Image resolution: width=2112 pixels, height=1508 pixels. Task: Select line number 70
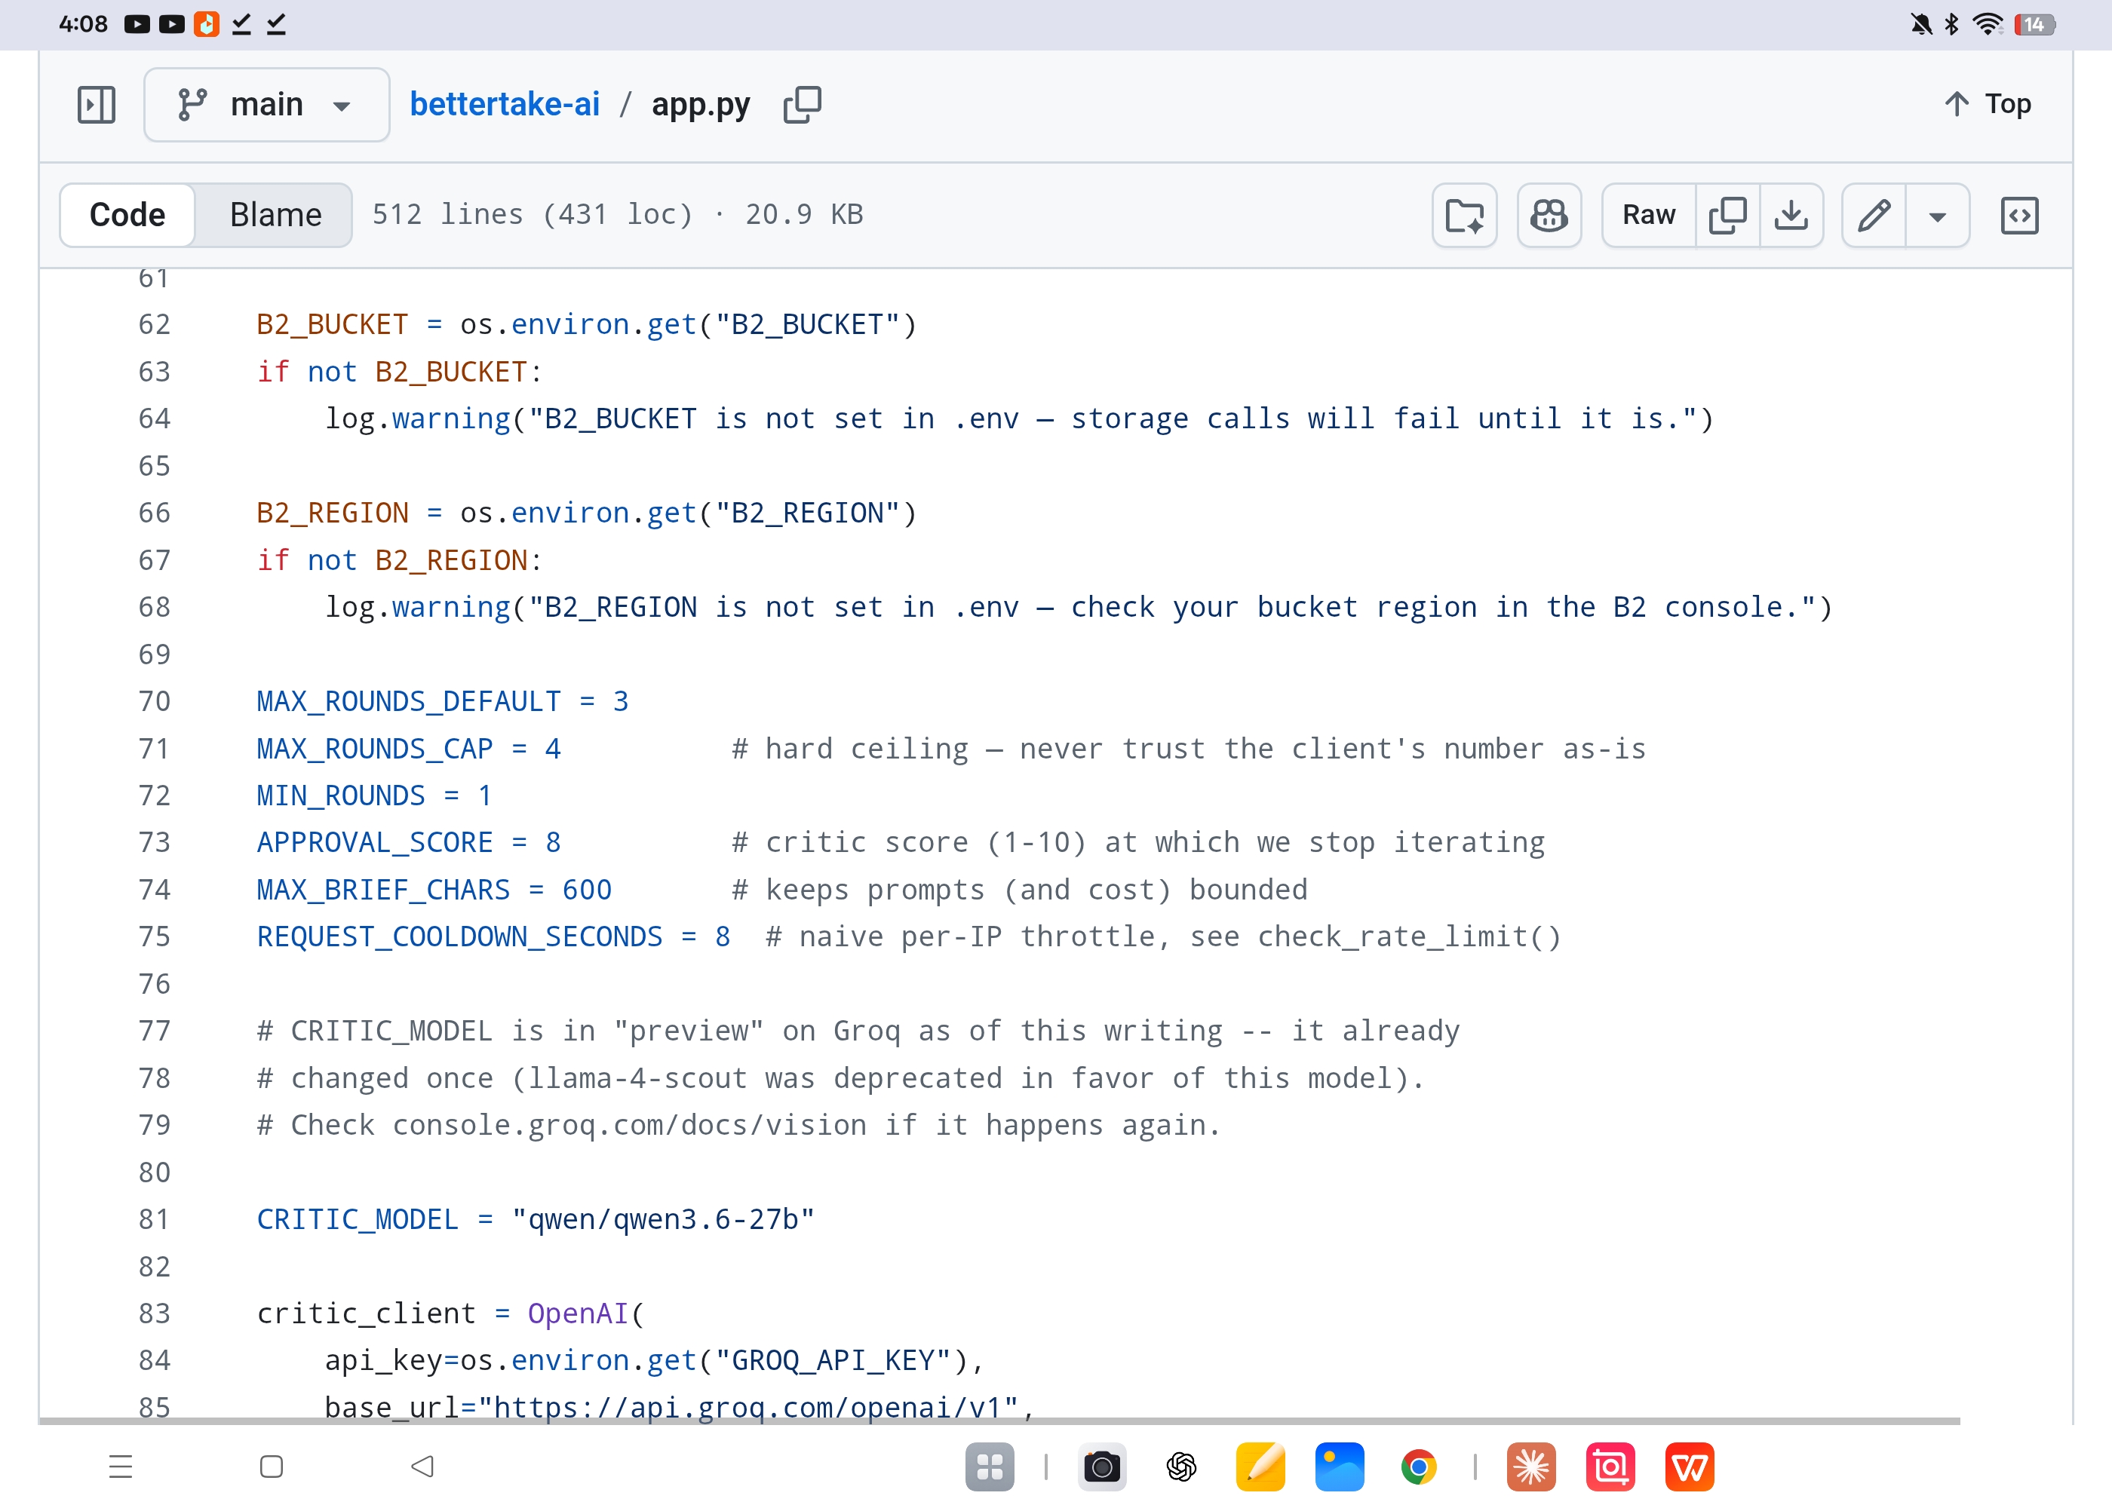[154, 701]
